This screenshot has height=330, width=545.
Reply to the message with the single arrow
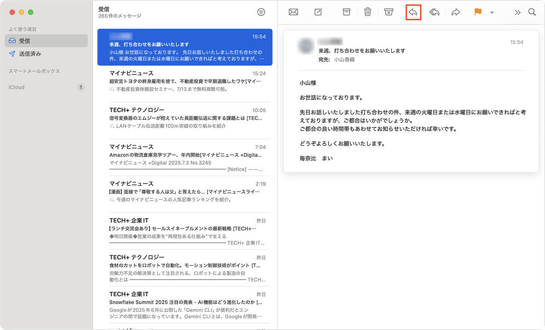[x=413, y=12]
